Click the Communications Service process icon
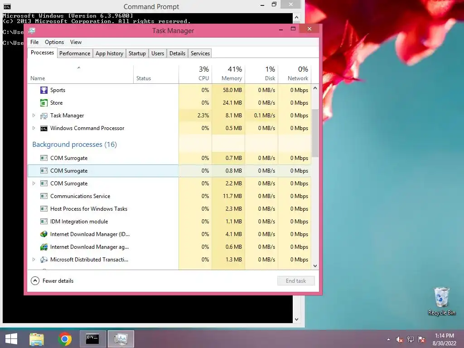Screen dimensions: 464x348 point(44,196)
